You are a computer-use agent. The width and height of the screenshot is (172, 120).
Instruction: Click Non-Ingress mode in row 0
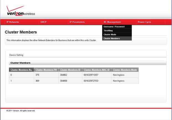point(119,75)
